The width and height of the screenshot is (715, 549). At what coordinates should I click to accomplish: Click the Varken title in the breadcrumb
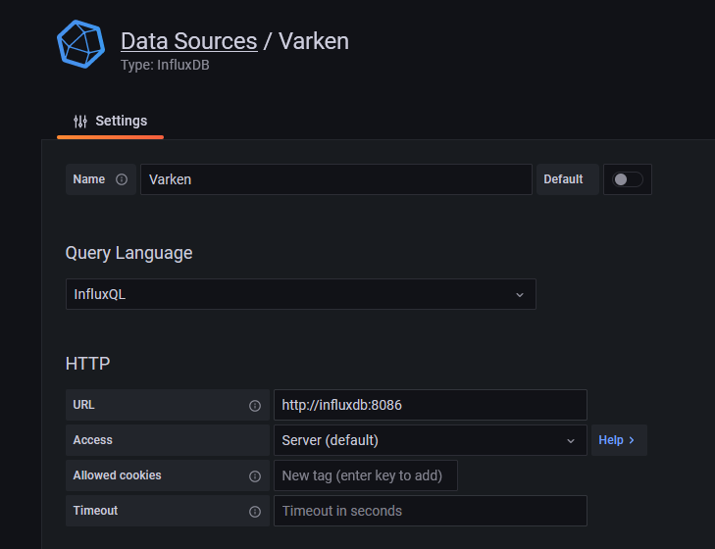point(314,41)
